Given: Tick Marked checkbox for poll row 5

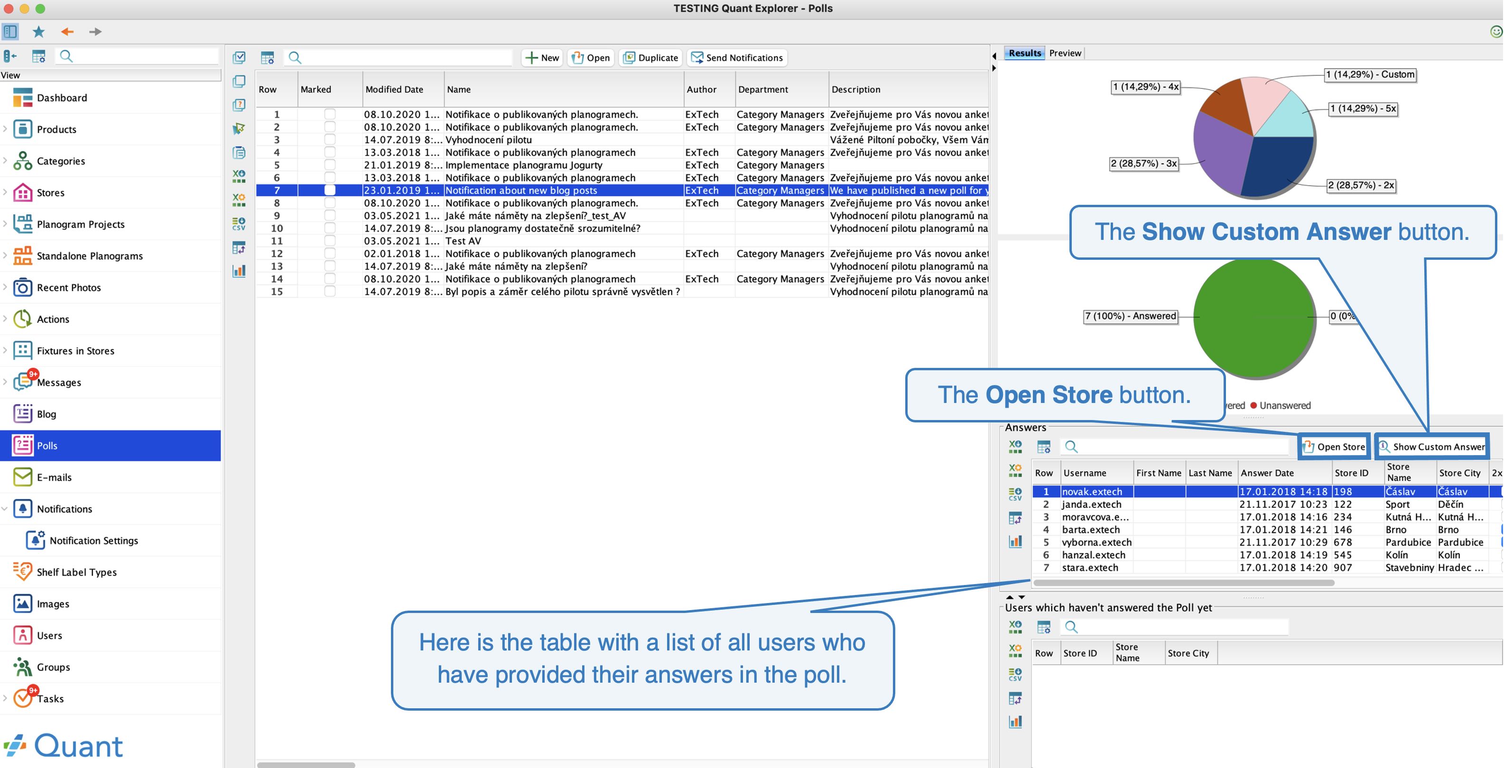Looking at the screenshot, I should coord(330,165).
